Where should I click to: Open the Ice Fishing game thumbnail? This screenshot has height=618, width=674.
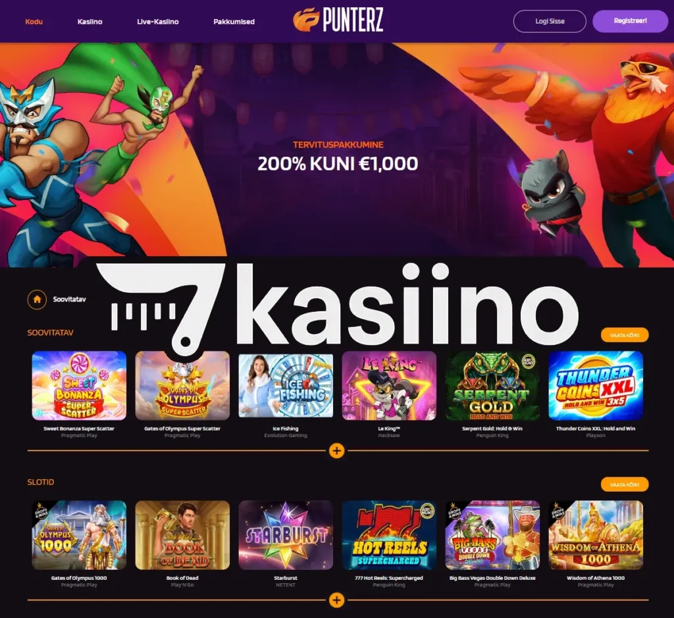(x=286, y=386)
